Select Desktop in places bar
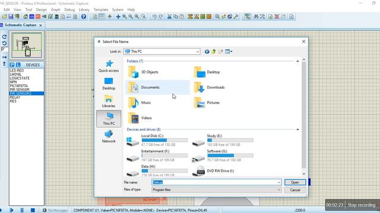This screenshot has height=213, width=380. coord(109,83)
